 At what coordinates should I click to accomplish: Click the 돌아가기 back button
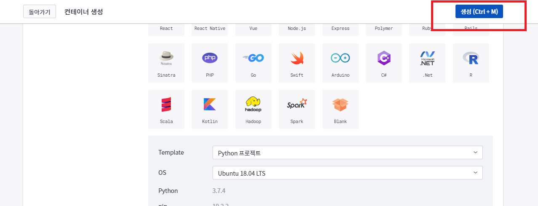40,12
